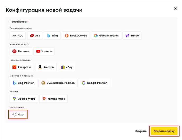Select the Amazon marketplace provider
This screenshot has width=182, height=140.
tap(46, 67)
